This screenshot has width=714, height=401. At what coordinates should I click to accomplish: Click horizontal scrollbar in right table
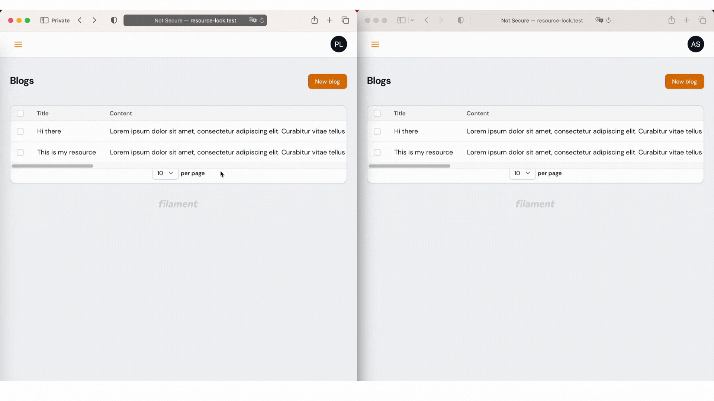pos(409,166)
